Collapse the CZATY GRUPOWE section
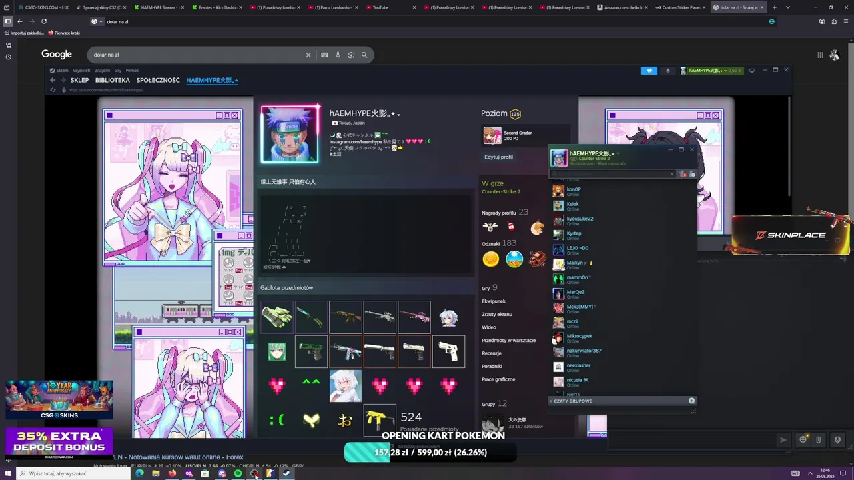The width and height of the screenshot is (854, 480). [572, 401]
